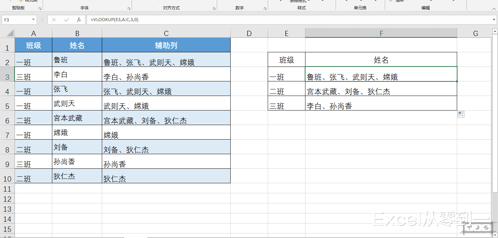Click the Insert Function fx icon

tap(79, 19)
